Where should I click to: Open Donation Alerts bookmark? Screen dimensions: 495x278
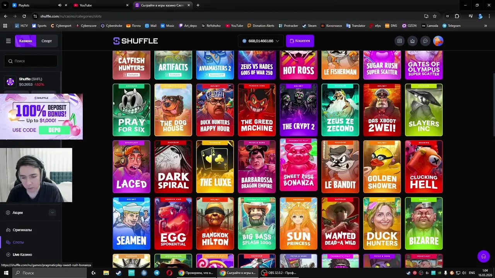260,25
